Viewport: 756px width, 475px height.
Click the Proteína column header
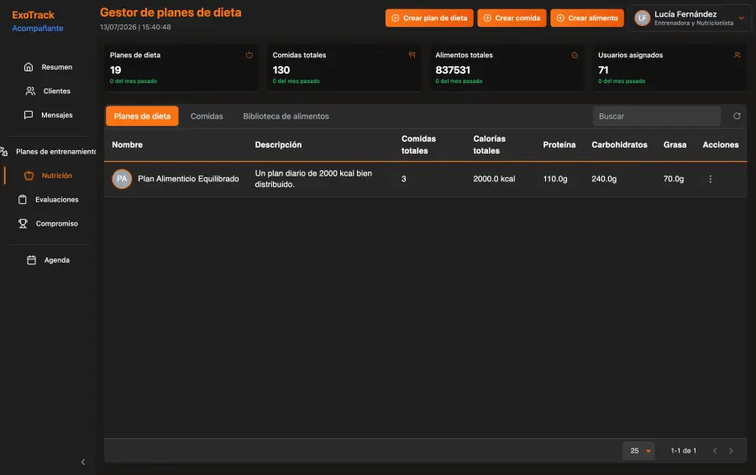559,144
